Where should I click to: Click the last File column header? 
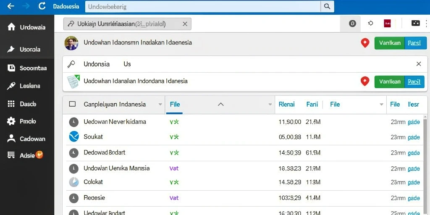tap(395, 104)
